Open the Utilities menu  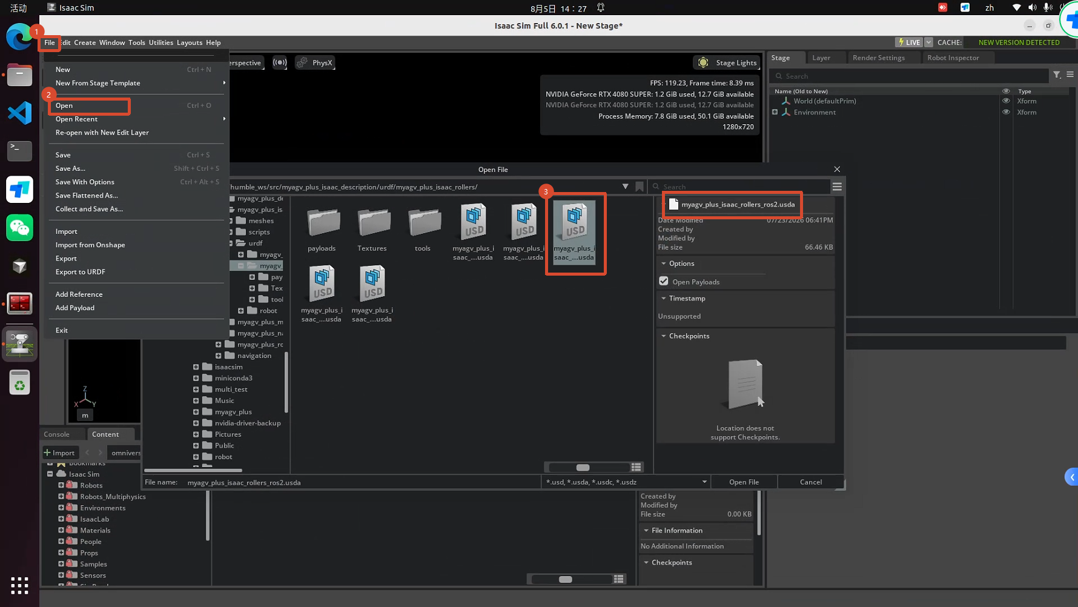[160, 42]
